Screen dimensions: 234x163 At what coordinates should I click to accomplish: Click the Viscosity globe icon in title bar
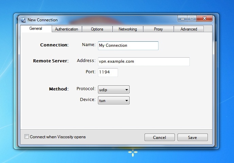click(23, 20)
